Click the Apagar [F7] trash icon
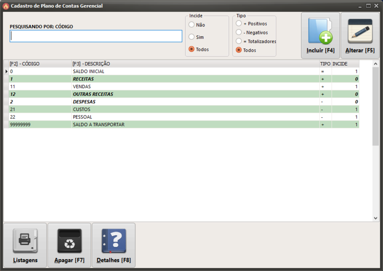Viewport: 383px width, 271px height. click(69, 241)
